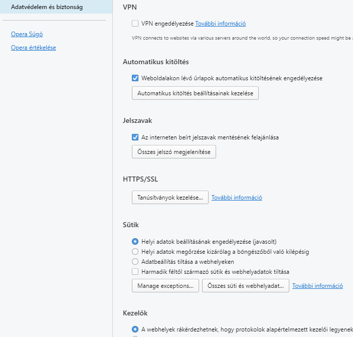Open Opera Súgó help link
Viewport: 353px width, 337px height.
pyautogui.click(x=27, y=34)
